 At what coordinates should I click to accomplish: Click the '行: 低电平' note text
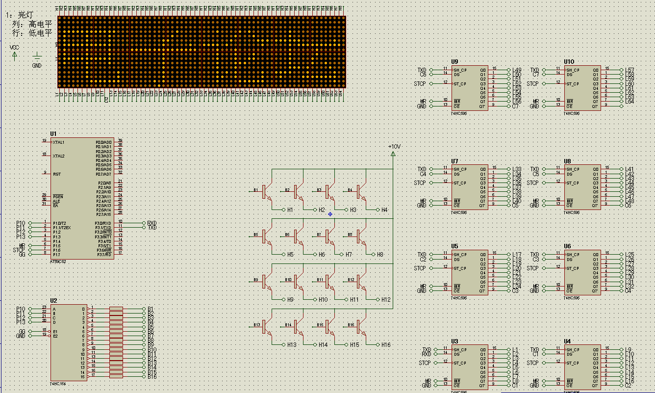point(32,33)
